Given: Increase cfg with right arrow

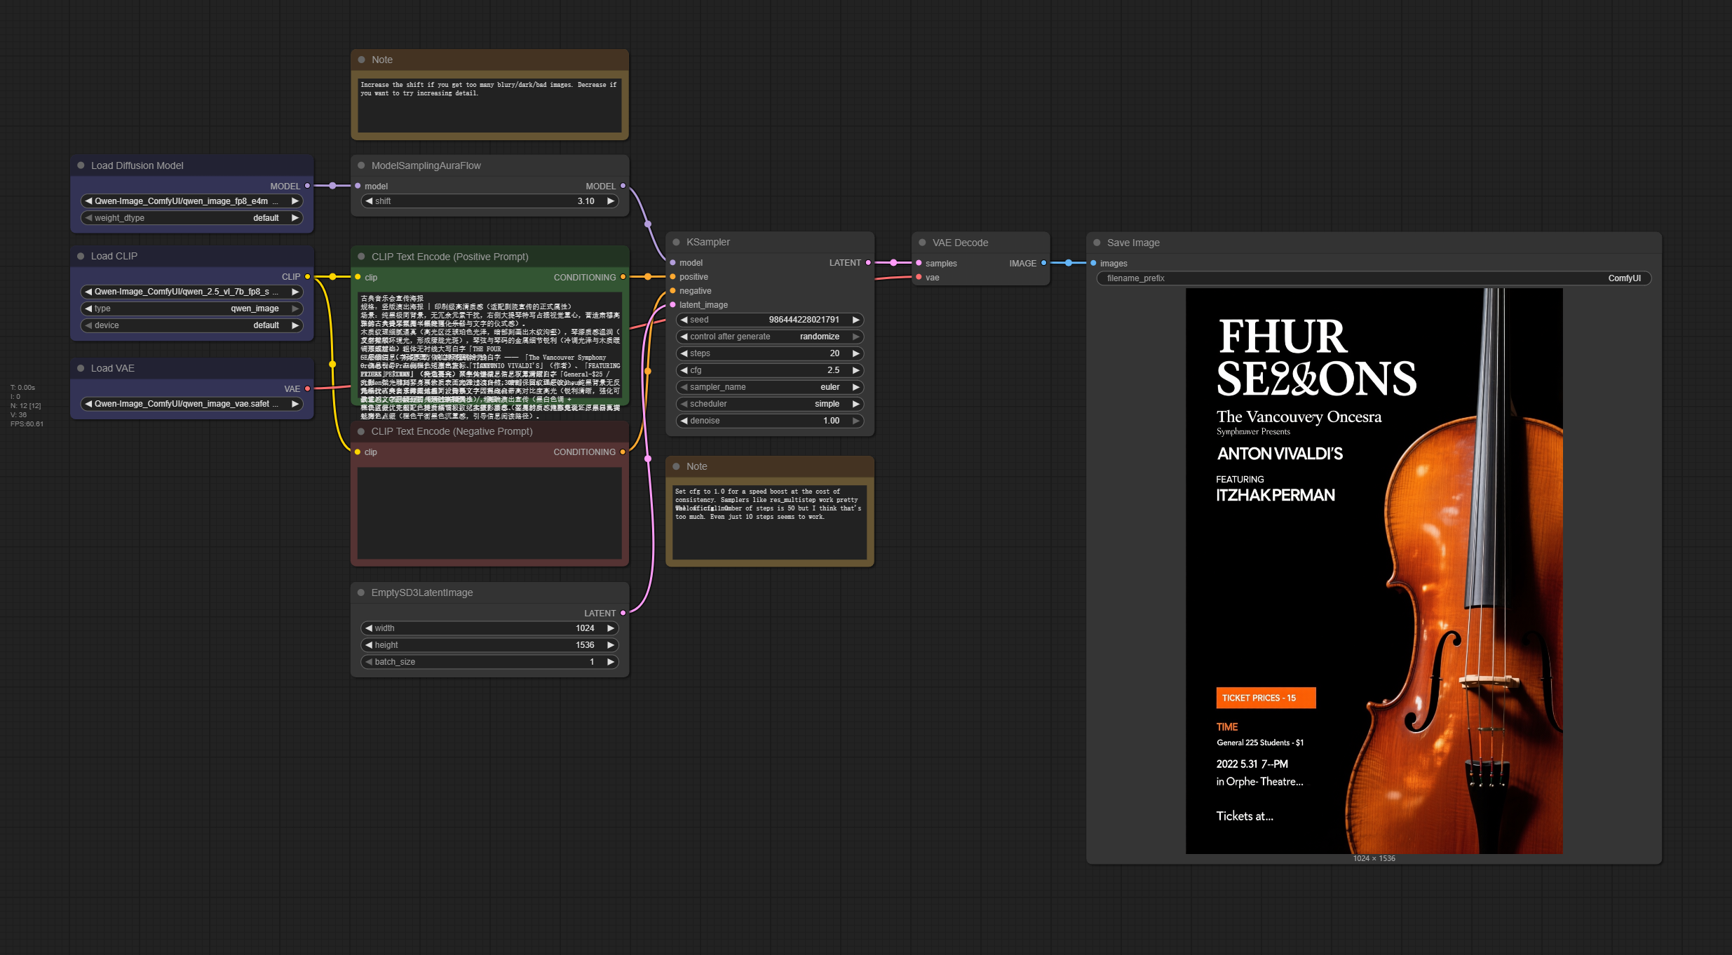Looking at the screenshot, I should [855, 370].
